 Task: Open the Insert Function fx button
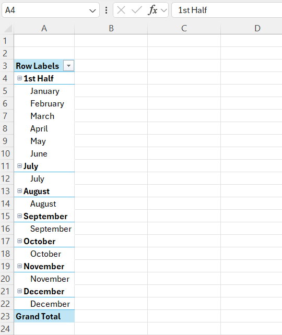click(152, 10)
